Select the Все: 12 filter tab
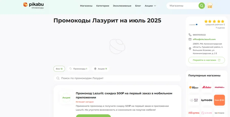 click(x=59, y=69)
